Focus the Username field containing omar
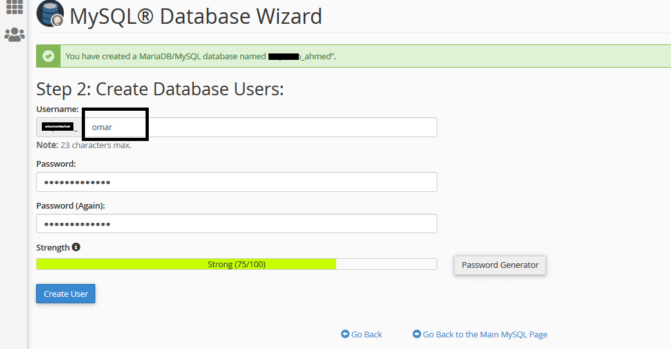671x349 pixels. click(260, 127)
